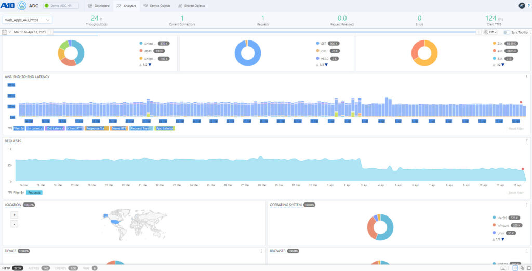Toggle the Requests series filter chip
The image size is (532, 271).
34,192
